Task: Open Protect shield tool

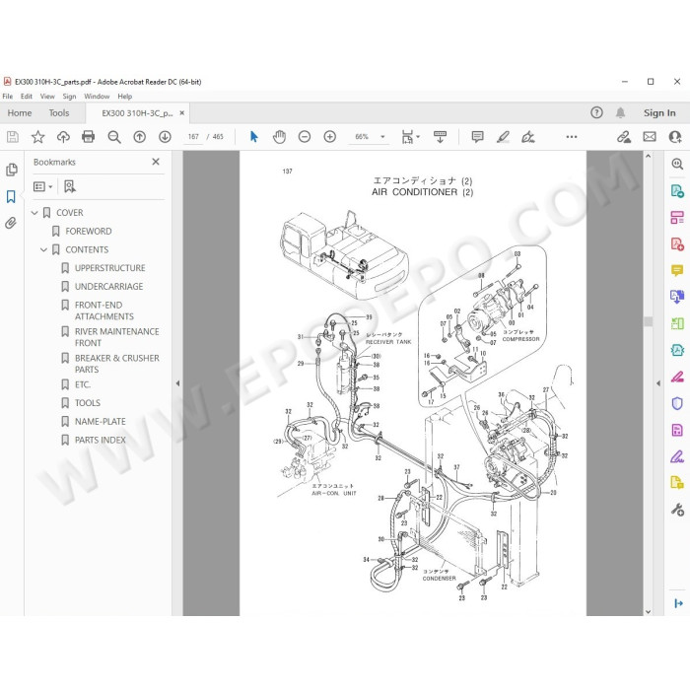Action: coord(677,403)
